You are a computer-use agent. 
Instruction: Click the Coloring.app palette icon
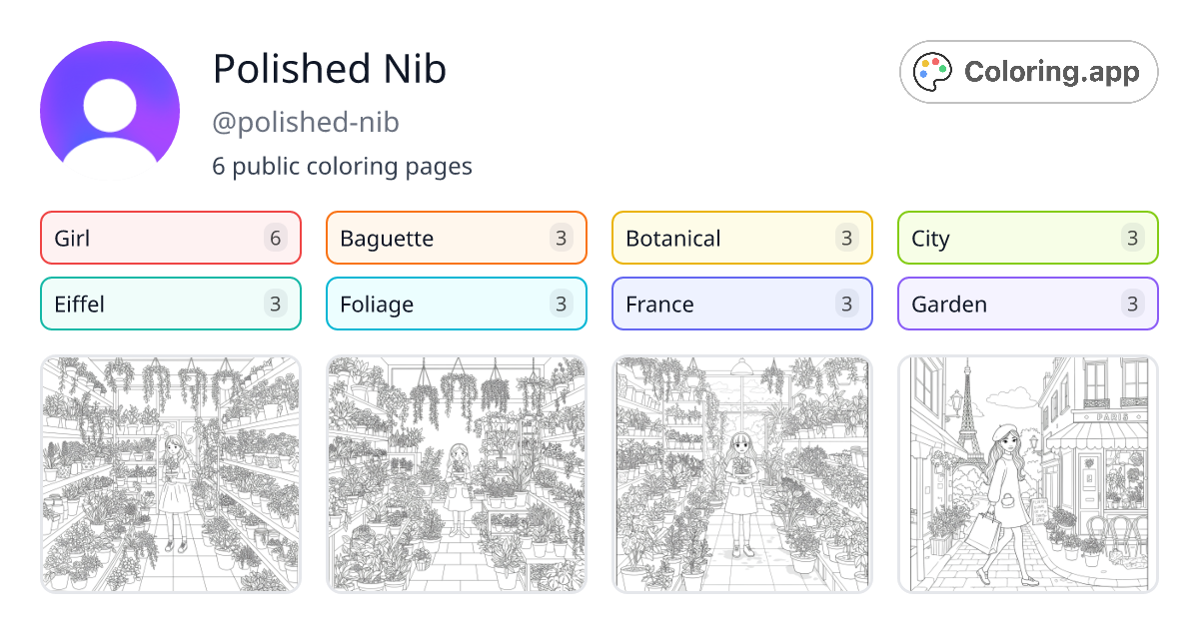[x=934, y=72]
